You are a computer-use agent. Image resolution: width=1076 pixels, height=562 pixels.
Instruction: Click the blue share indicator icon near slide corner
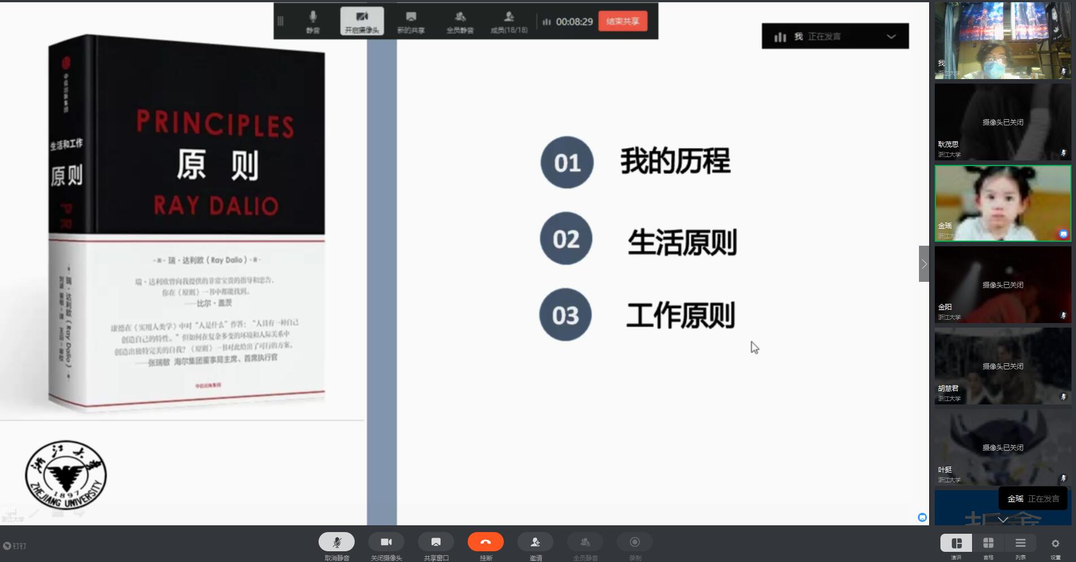pyautogui.click(x=922, y=517)
